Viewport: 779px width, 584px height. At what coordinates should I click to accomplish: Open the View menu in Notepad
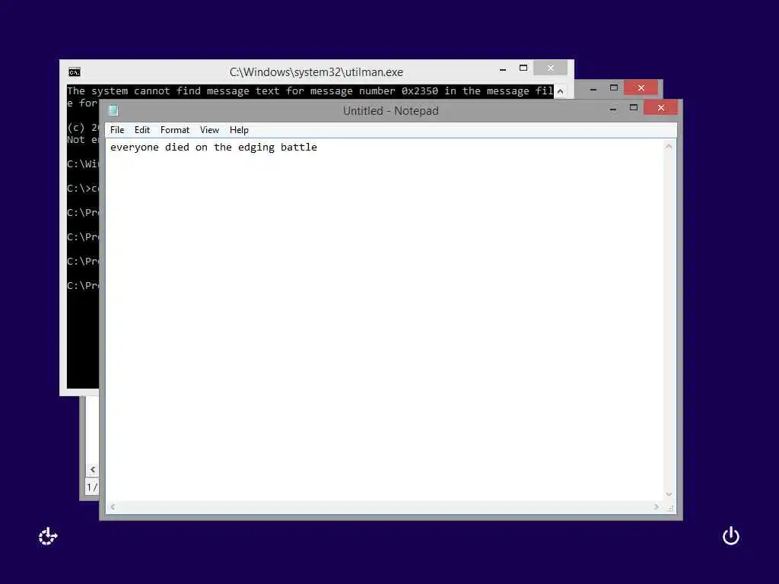(210, 130)
